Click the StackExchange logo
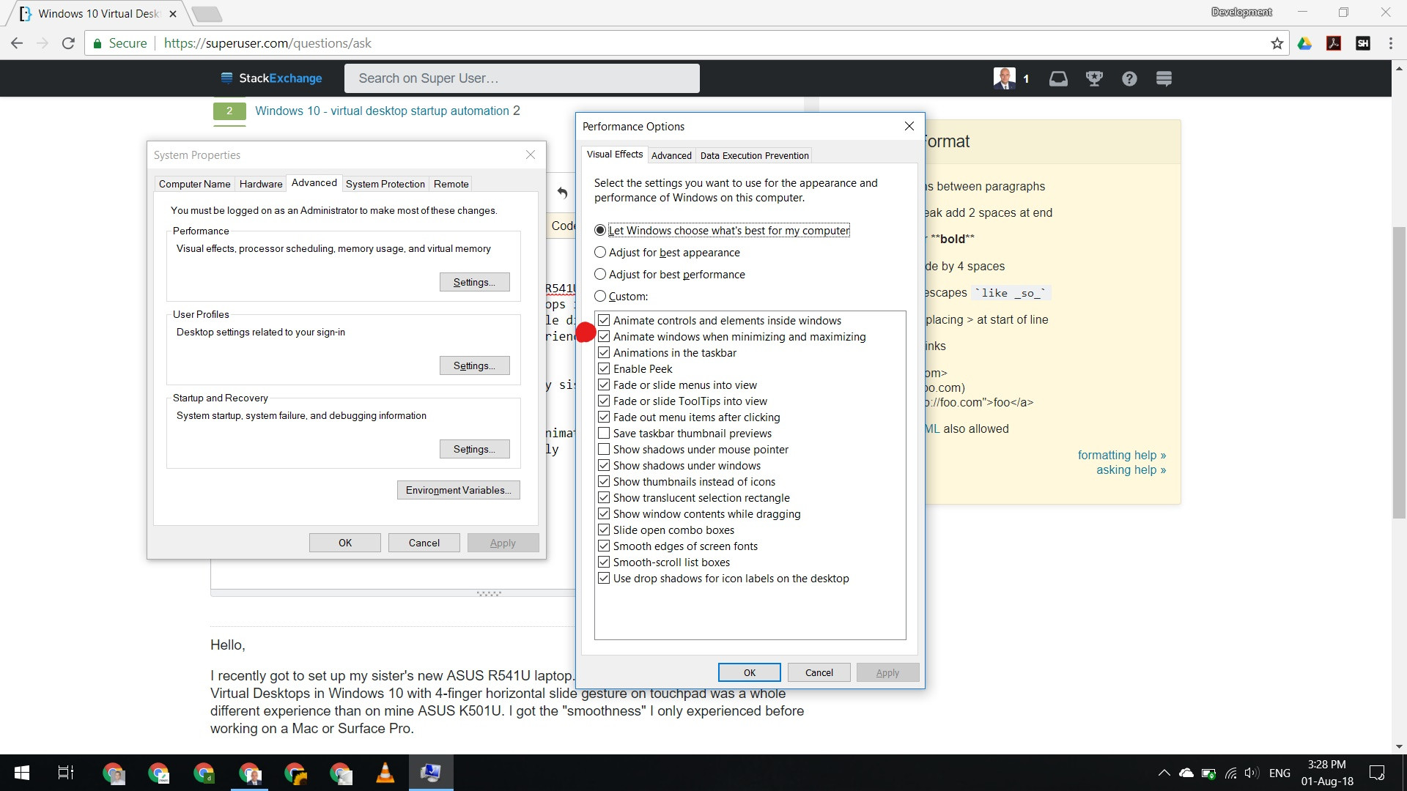The height and width of the screenshot is (791, 1407). [270, 78]
